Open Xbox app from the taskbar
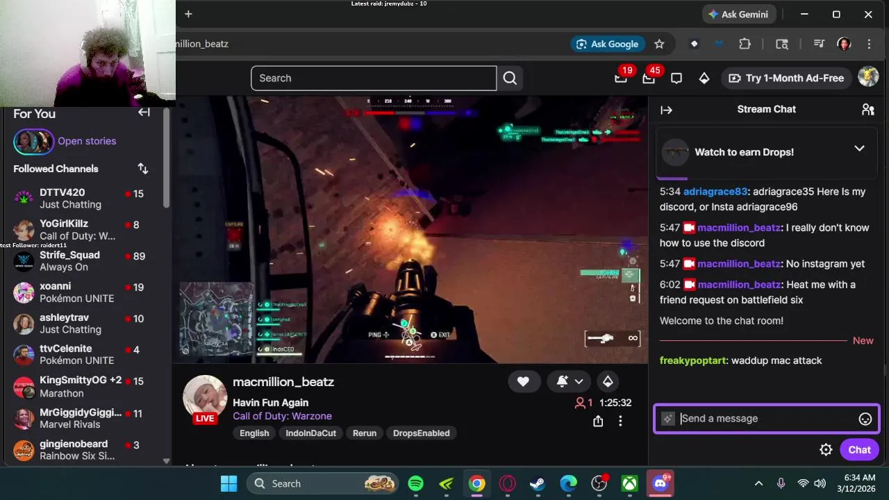 click(629, 483)
